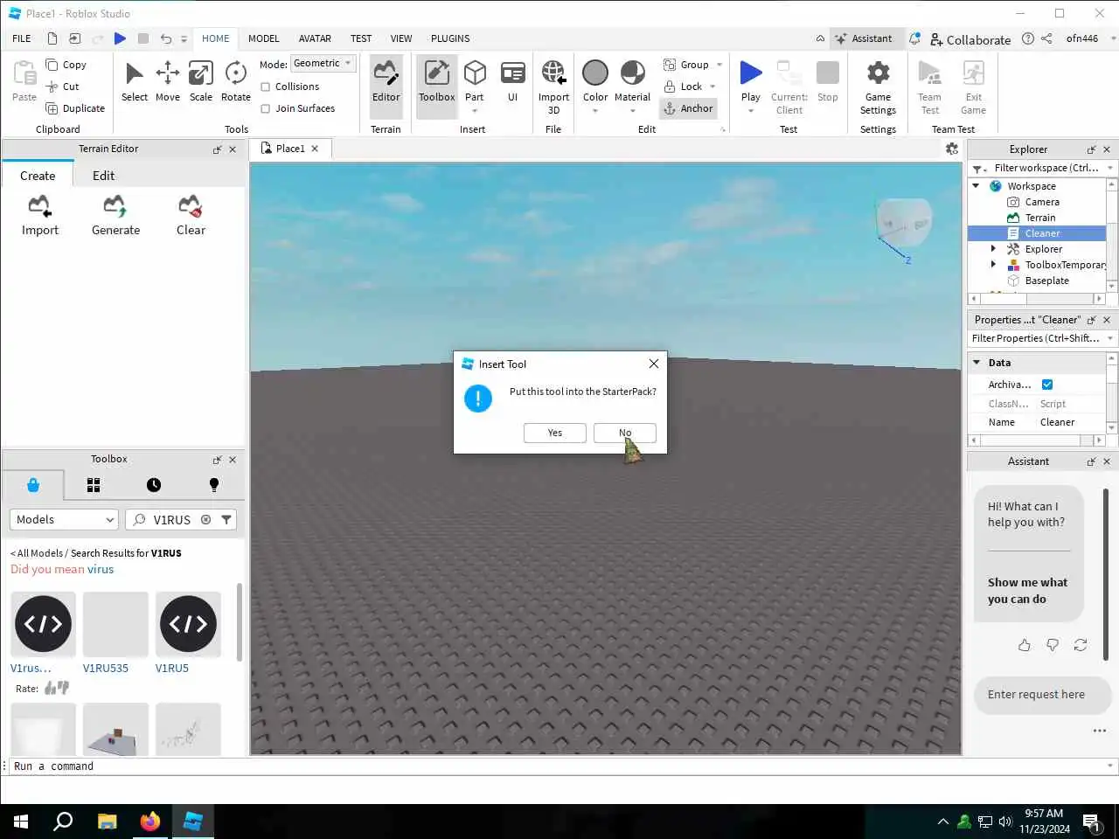Click Import 3D file button
The width and height of the screenshot is (1119, 839).
pos(553,87)
